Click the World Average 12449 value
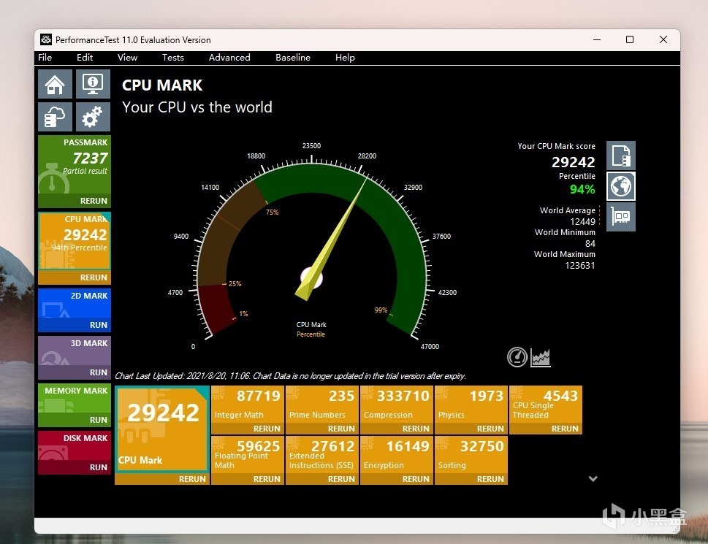The image size is (708, 544). pyautogui.click(x=583, y=221)
